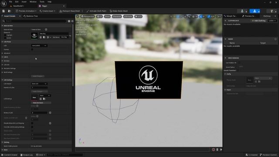Click the add material slot icon
The height and width of the screenshot is (157, 279).
(x=46, y=30)
